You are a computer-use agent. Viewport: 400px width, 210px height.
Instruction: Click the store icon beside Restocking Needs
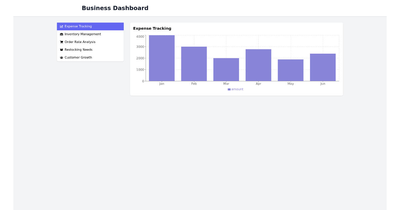tap(61, 49)
